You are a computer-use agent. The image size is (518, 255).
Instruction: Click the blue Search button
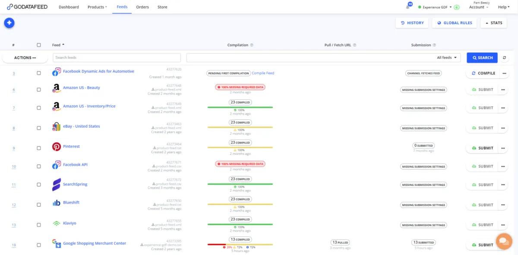[x=482, y=58]
